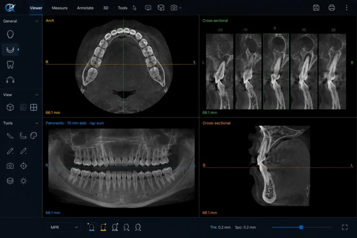Select the nerve canal tracing tool
This screenshot has height=238, width=357.
23,136
